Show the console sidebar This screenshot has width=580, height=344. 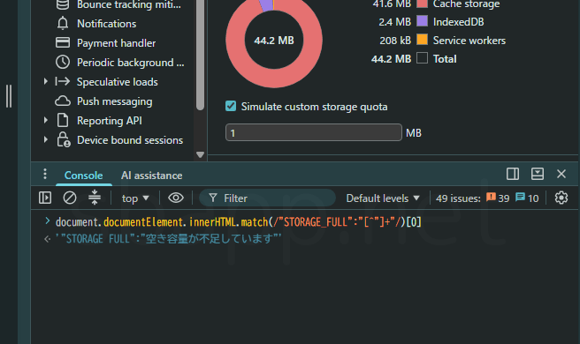pyautogui.click(x=45, y=198)
